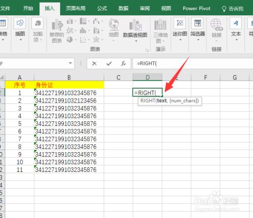Open the 数据 ribbon tab
253x218 pixels.
(x=123, y=8)
